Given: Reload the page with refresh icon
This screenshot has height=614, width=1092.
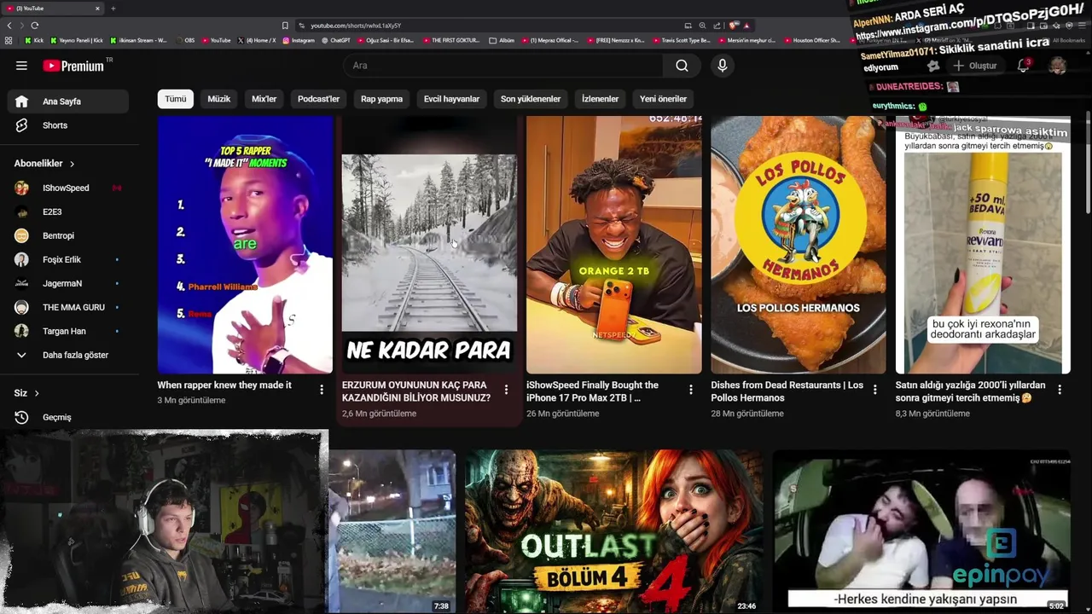Looking at the screenshot, I should [34, 26].
